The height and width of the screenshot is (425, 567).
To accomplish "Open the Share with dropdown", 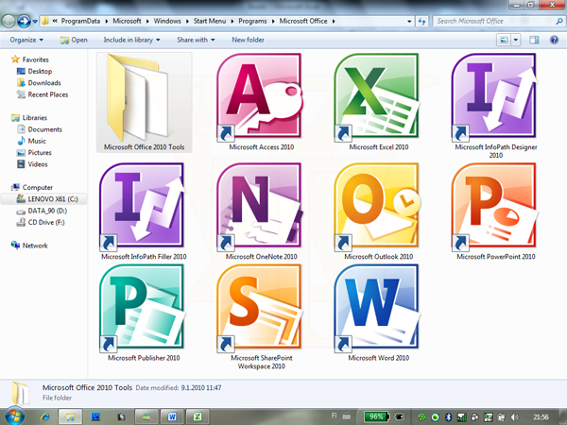I will (196, 40).
